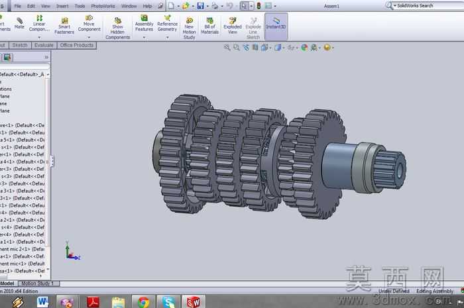Click the Hide/Show Items icon
Screen dimensions: 464x308
(291, 47)
